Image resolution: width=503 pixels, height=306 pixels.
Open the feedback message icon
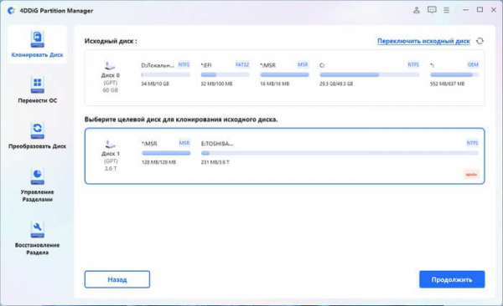point(432,10)
